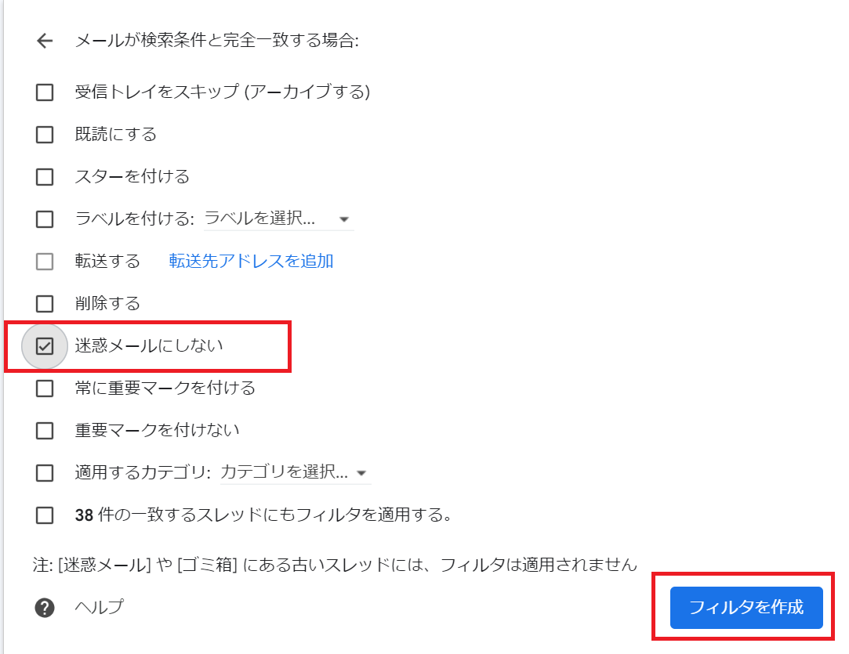Check the 転送する checkbox
Viewport: 849px width, 654px height.
click(45, 262)
